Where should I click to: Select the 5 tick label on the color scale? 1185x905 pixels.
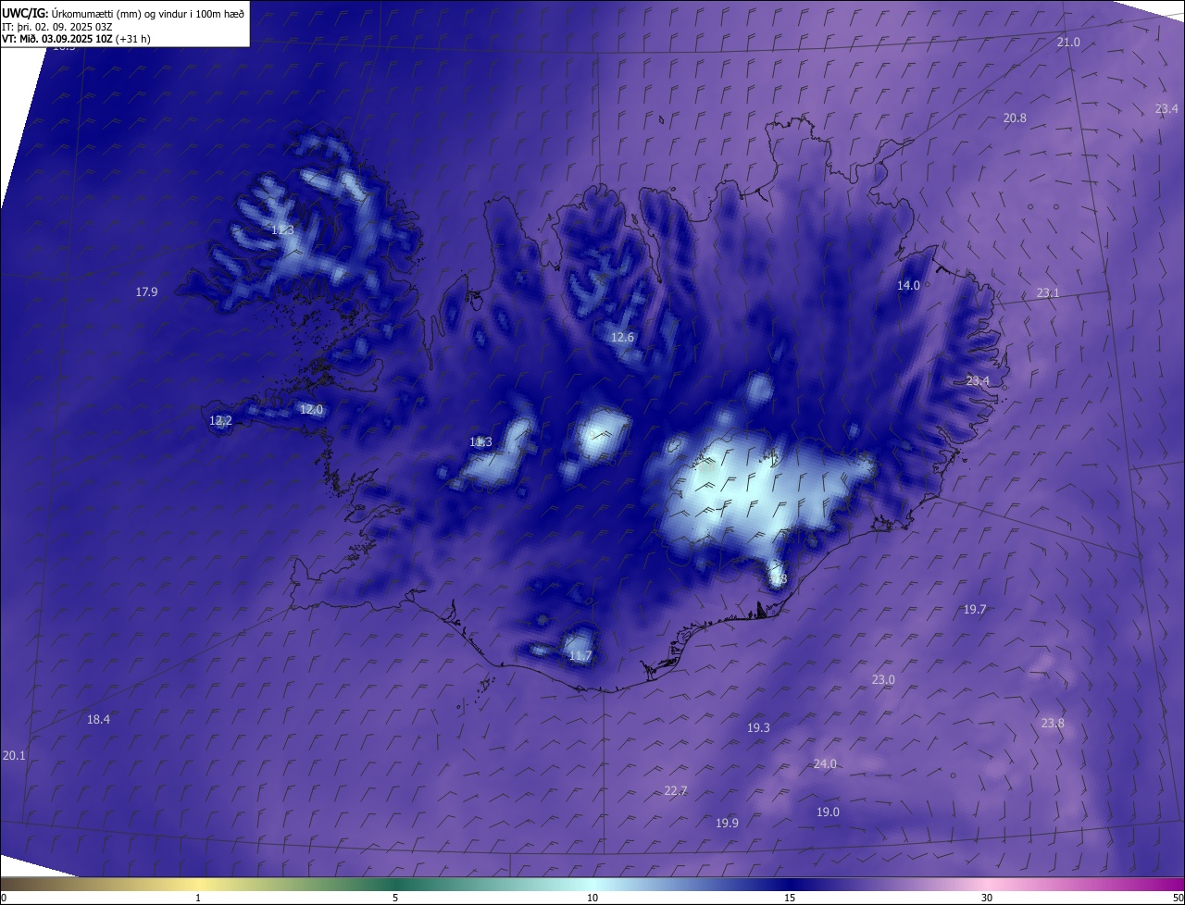[x=395, y=898]
